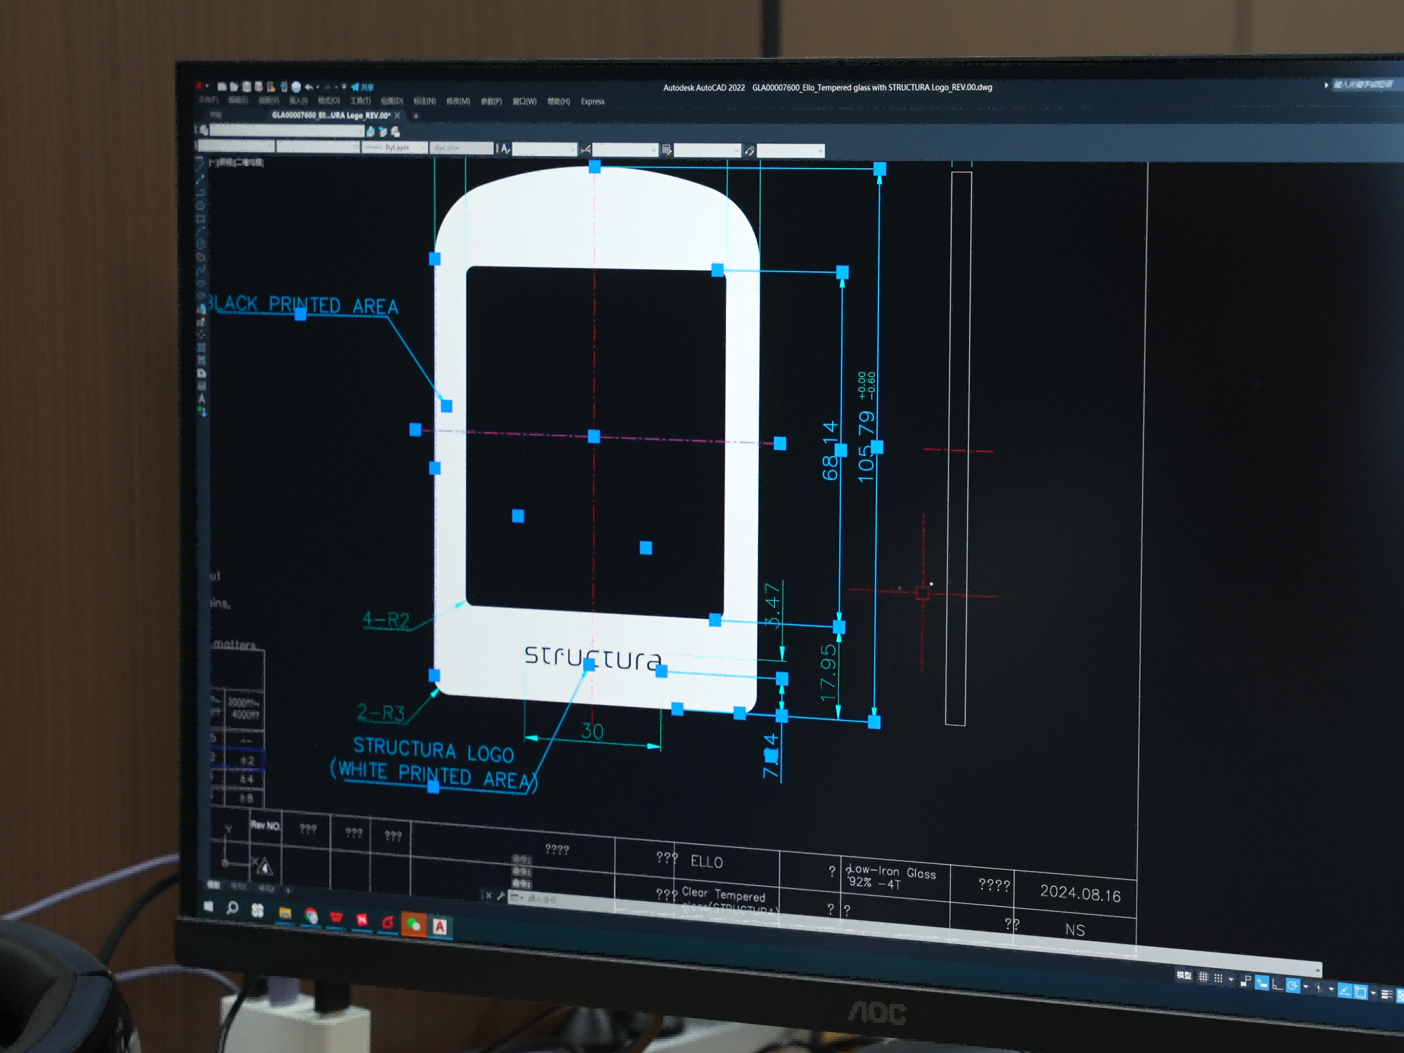Image resolution: width=1404 pixels, height=1053 pixels.
Task: Open the multileader style dropdown list
Action: (790, 151)
